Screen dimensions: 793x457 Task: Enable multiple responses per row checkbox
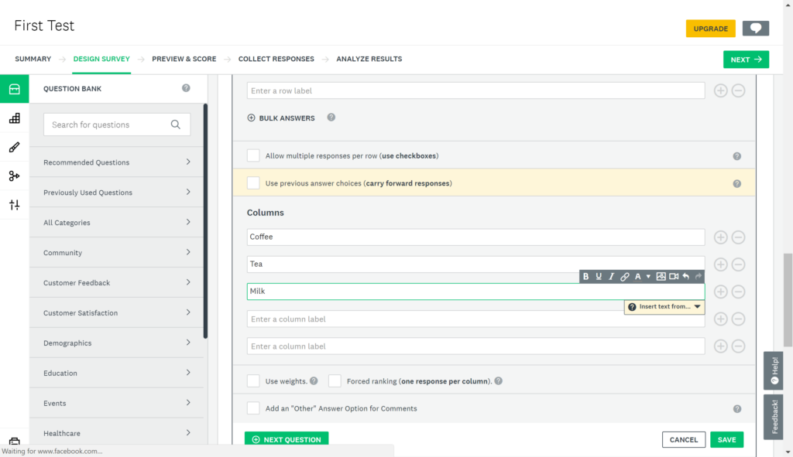tap(252, 155)
